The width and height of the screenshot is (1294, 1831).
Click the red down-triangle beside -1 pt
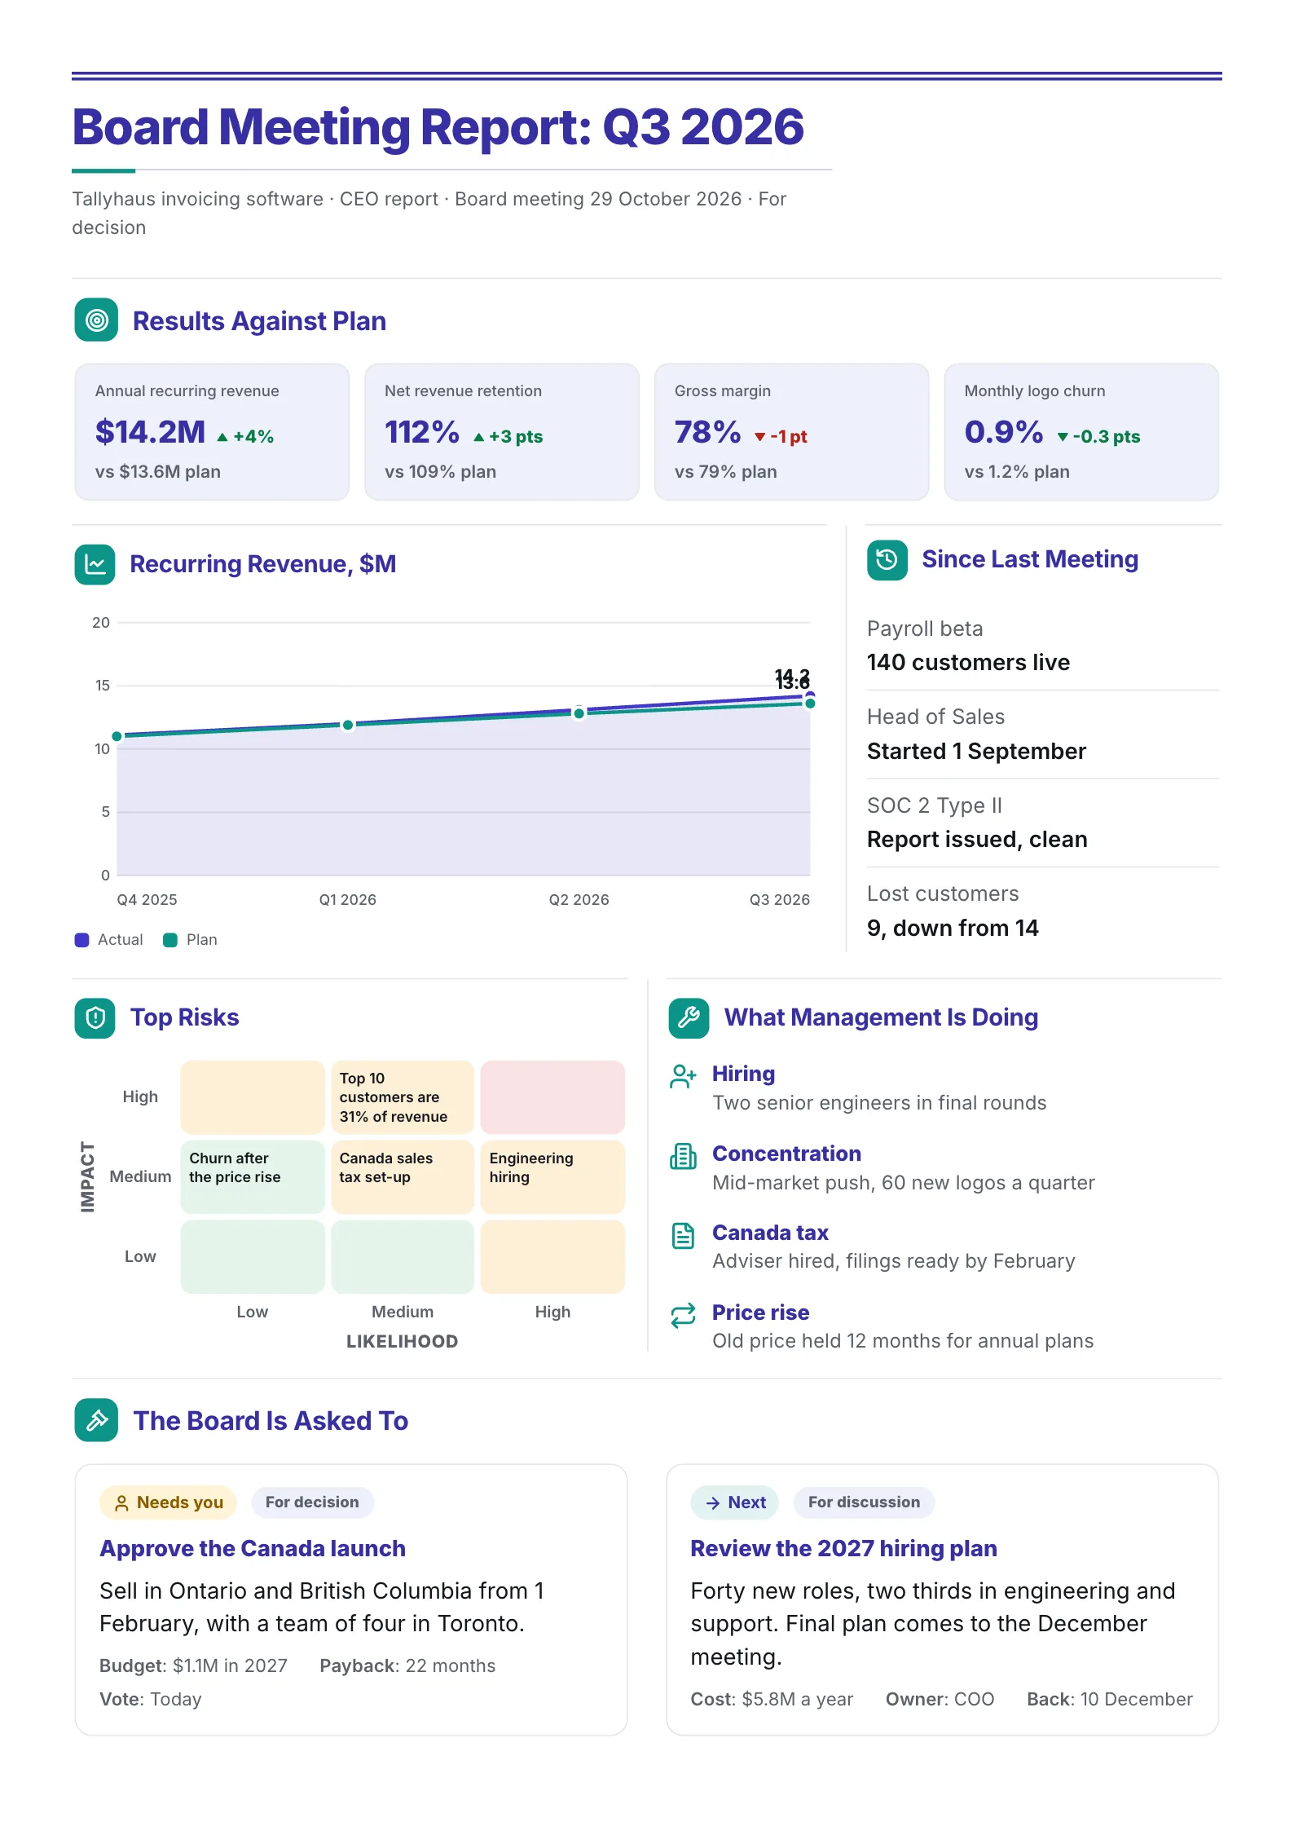point(759,437)
